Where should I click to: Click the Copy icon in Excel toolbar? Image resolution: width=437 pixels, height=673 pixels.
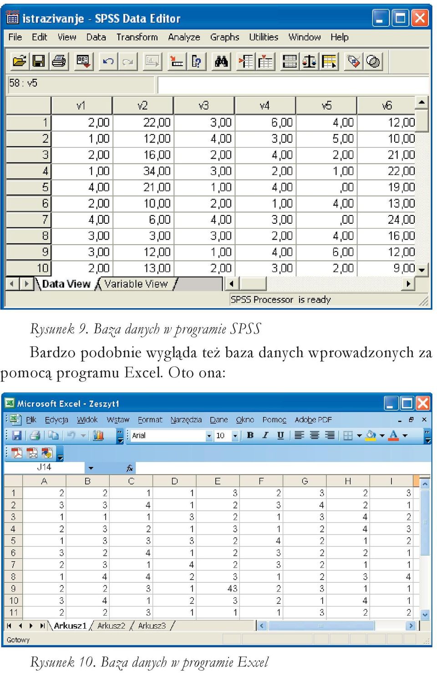click(53, 436)
